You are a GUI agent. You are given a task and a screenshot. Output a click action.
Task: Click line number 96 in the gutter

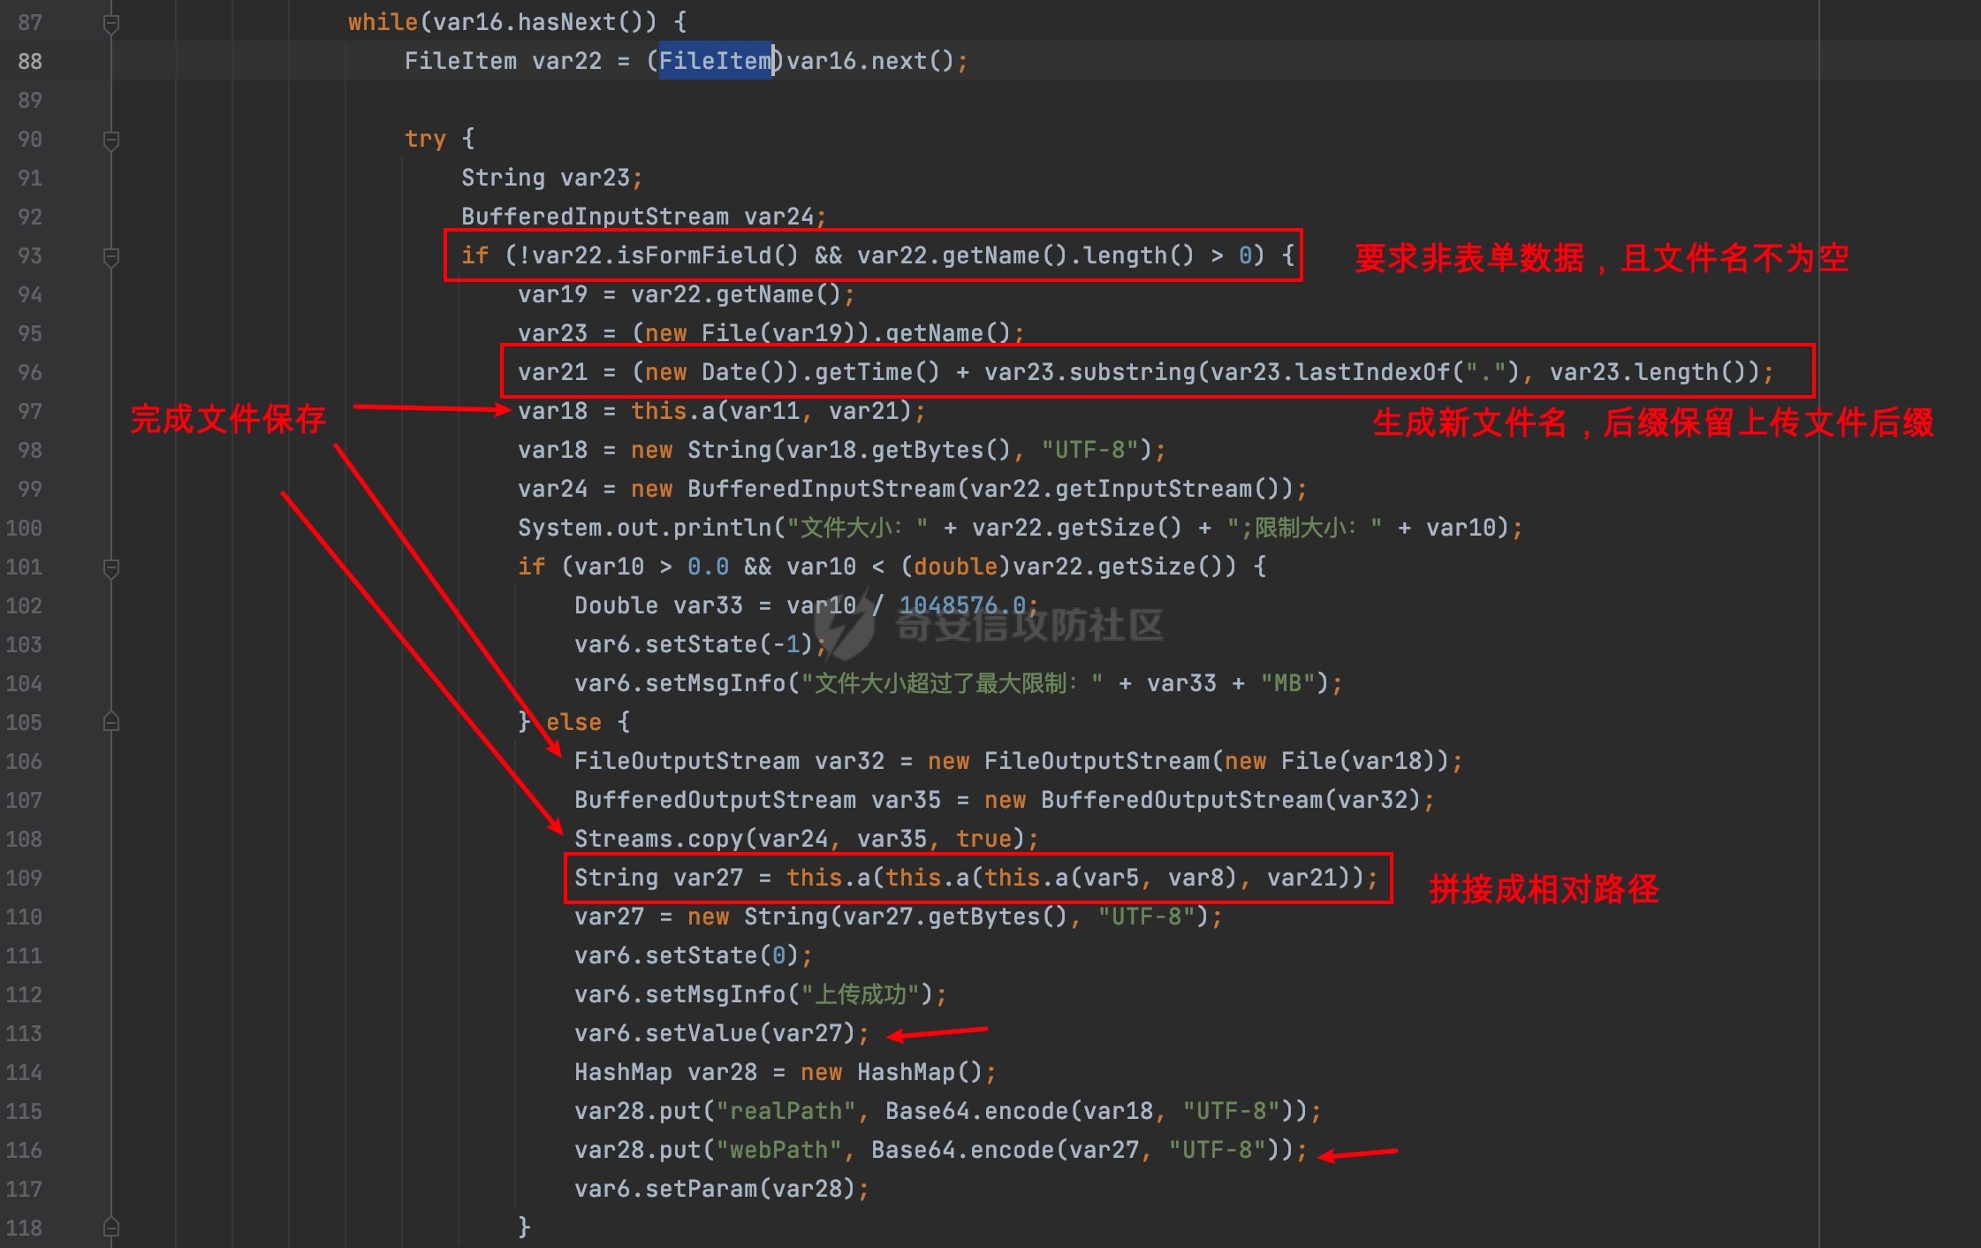[x=30, y=373]
